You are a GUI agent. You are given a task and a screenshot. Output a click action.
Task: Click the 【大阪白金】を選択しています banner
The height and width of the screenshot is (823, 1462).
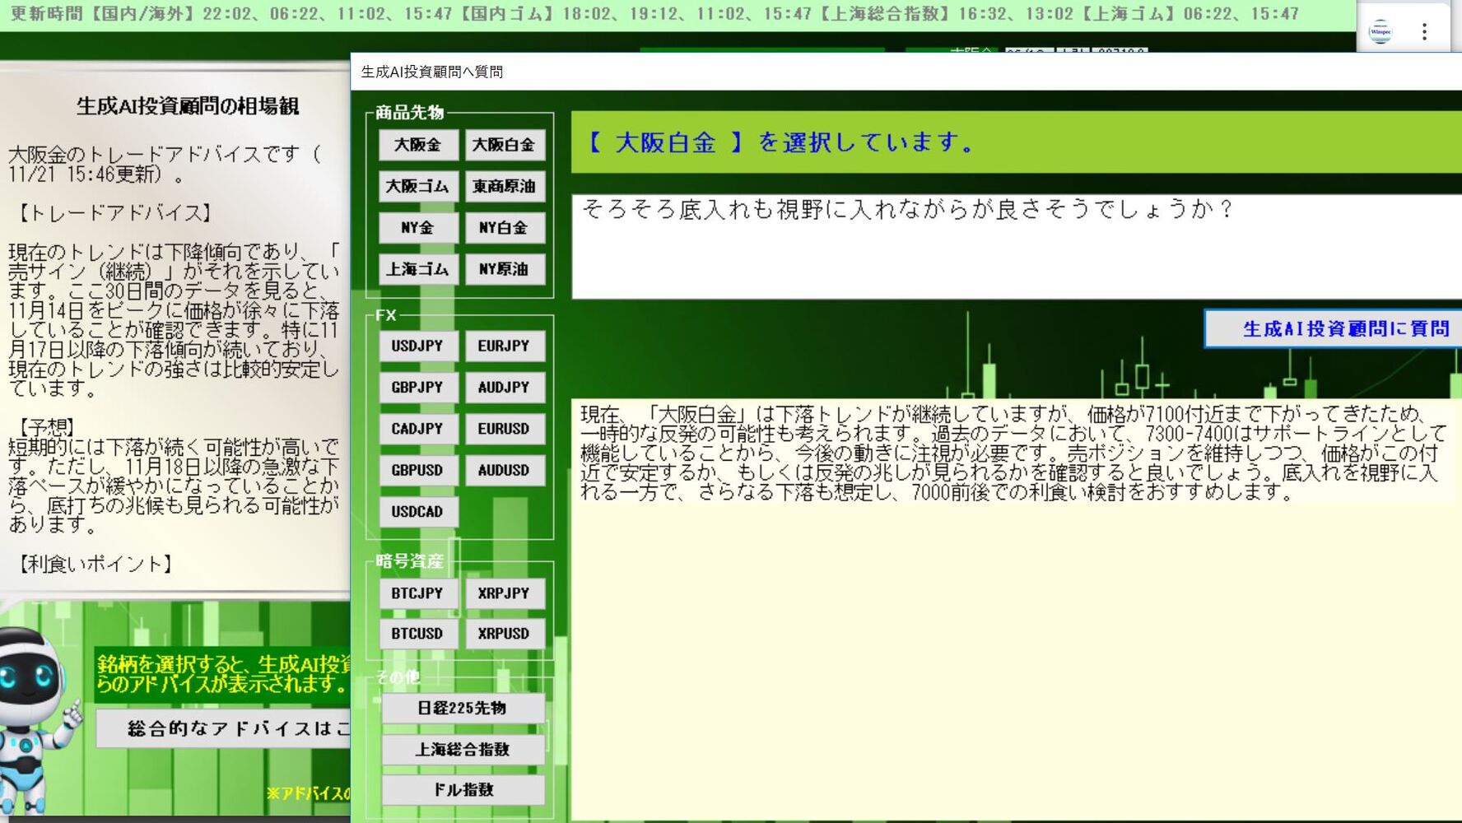[x=1017, y=142]
